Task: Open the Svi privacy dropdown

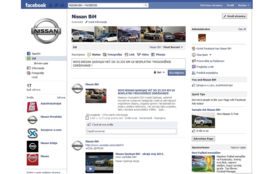Action: tap(159, 72)
